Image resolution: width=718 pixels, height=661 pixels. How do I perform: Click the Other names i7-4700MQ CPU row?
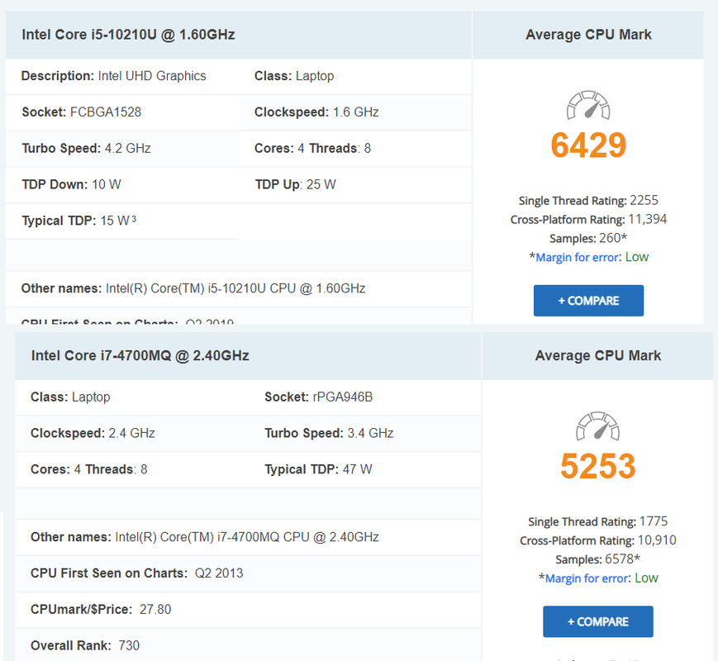248,537
